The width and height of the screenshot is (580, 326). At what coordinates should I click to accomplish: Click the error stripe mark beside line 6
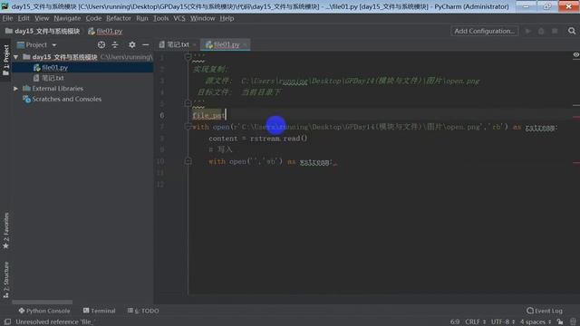[576, 118]
